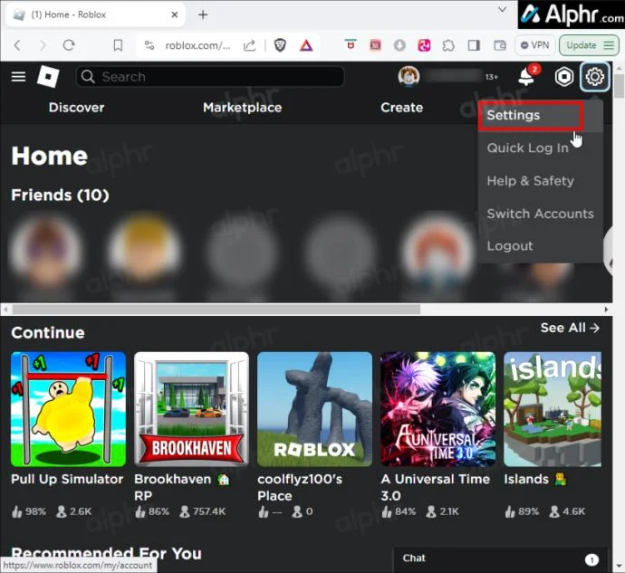625x573 pixels.
Task: Bookmark this page using bookmark icon
Action: tap(118, 45)
